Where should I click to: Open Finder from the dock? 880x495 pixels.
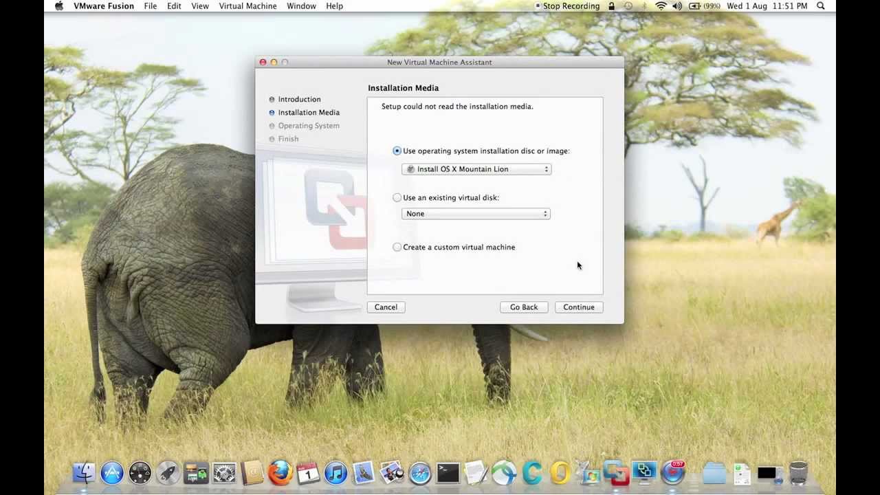pyautogui.click(x=84, y=473)
